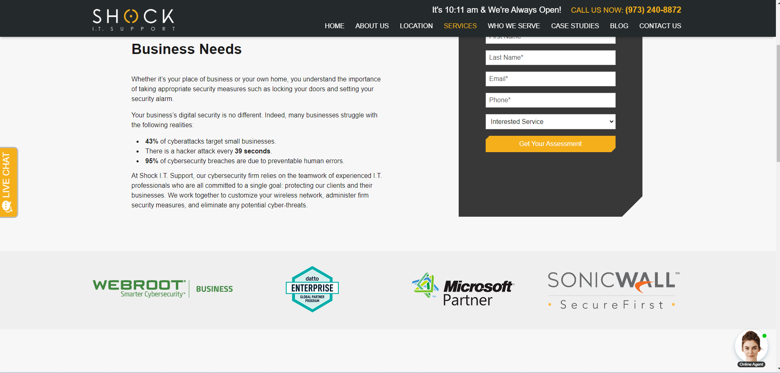Open the About Us menu item
780x373 pixels.
click(x=372, y=26)
